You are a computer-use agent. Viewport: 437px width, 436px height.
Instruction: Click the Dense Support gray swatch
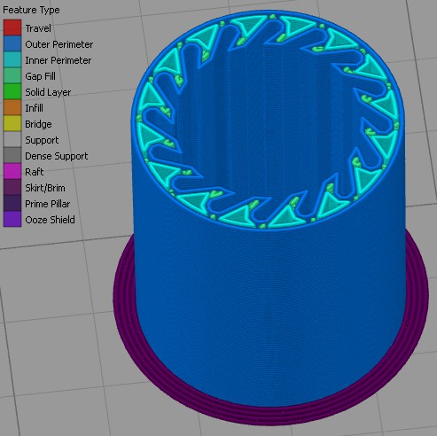tap(12, 155)
